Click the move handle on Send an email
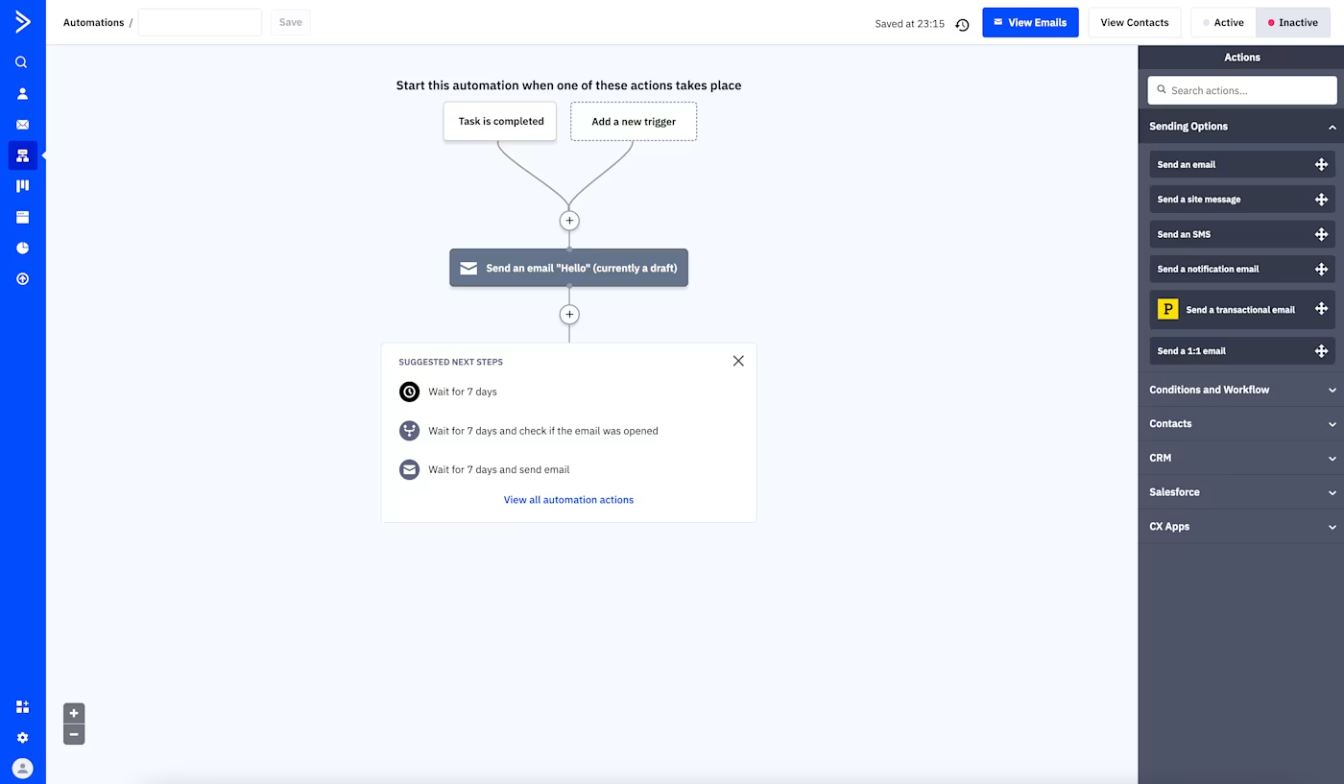The width and height of the screenshot is (1344, 784). tap(1321, 164)
